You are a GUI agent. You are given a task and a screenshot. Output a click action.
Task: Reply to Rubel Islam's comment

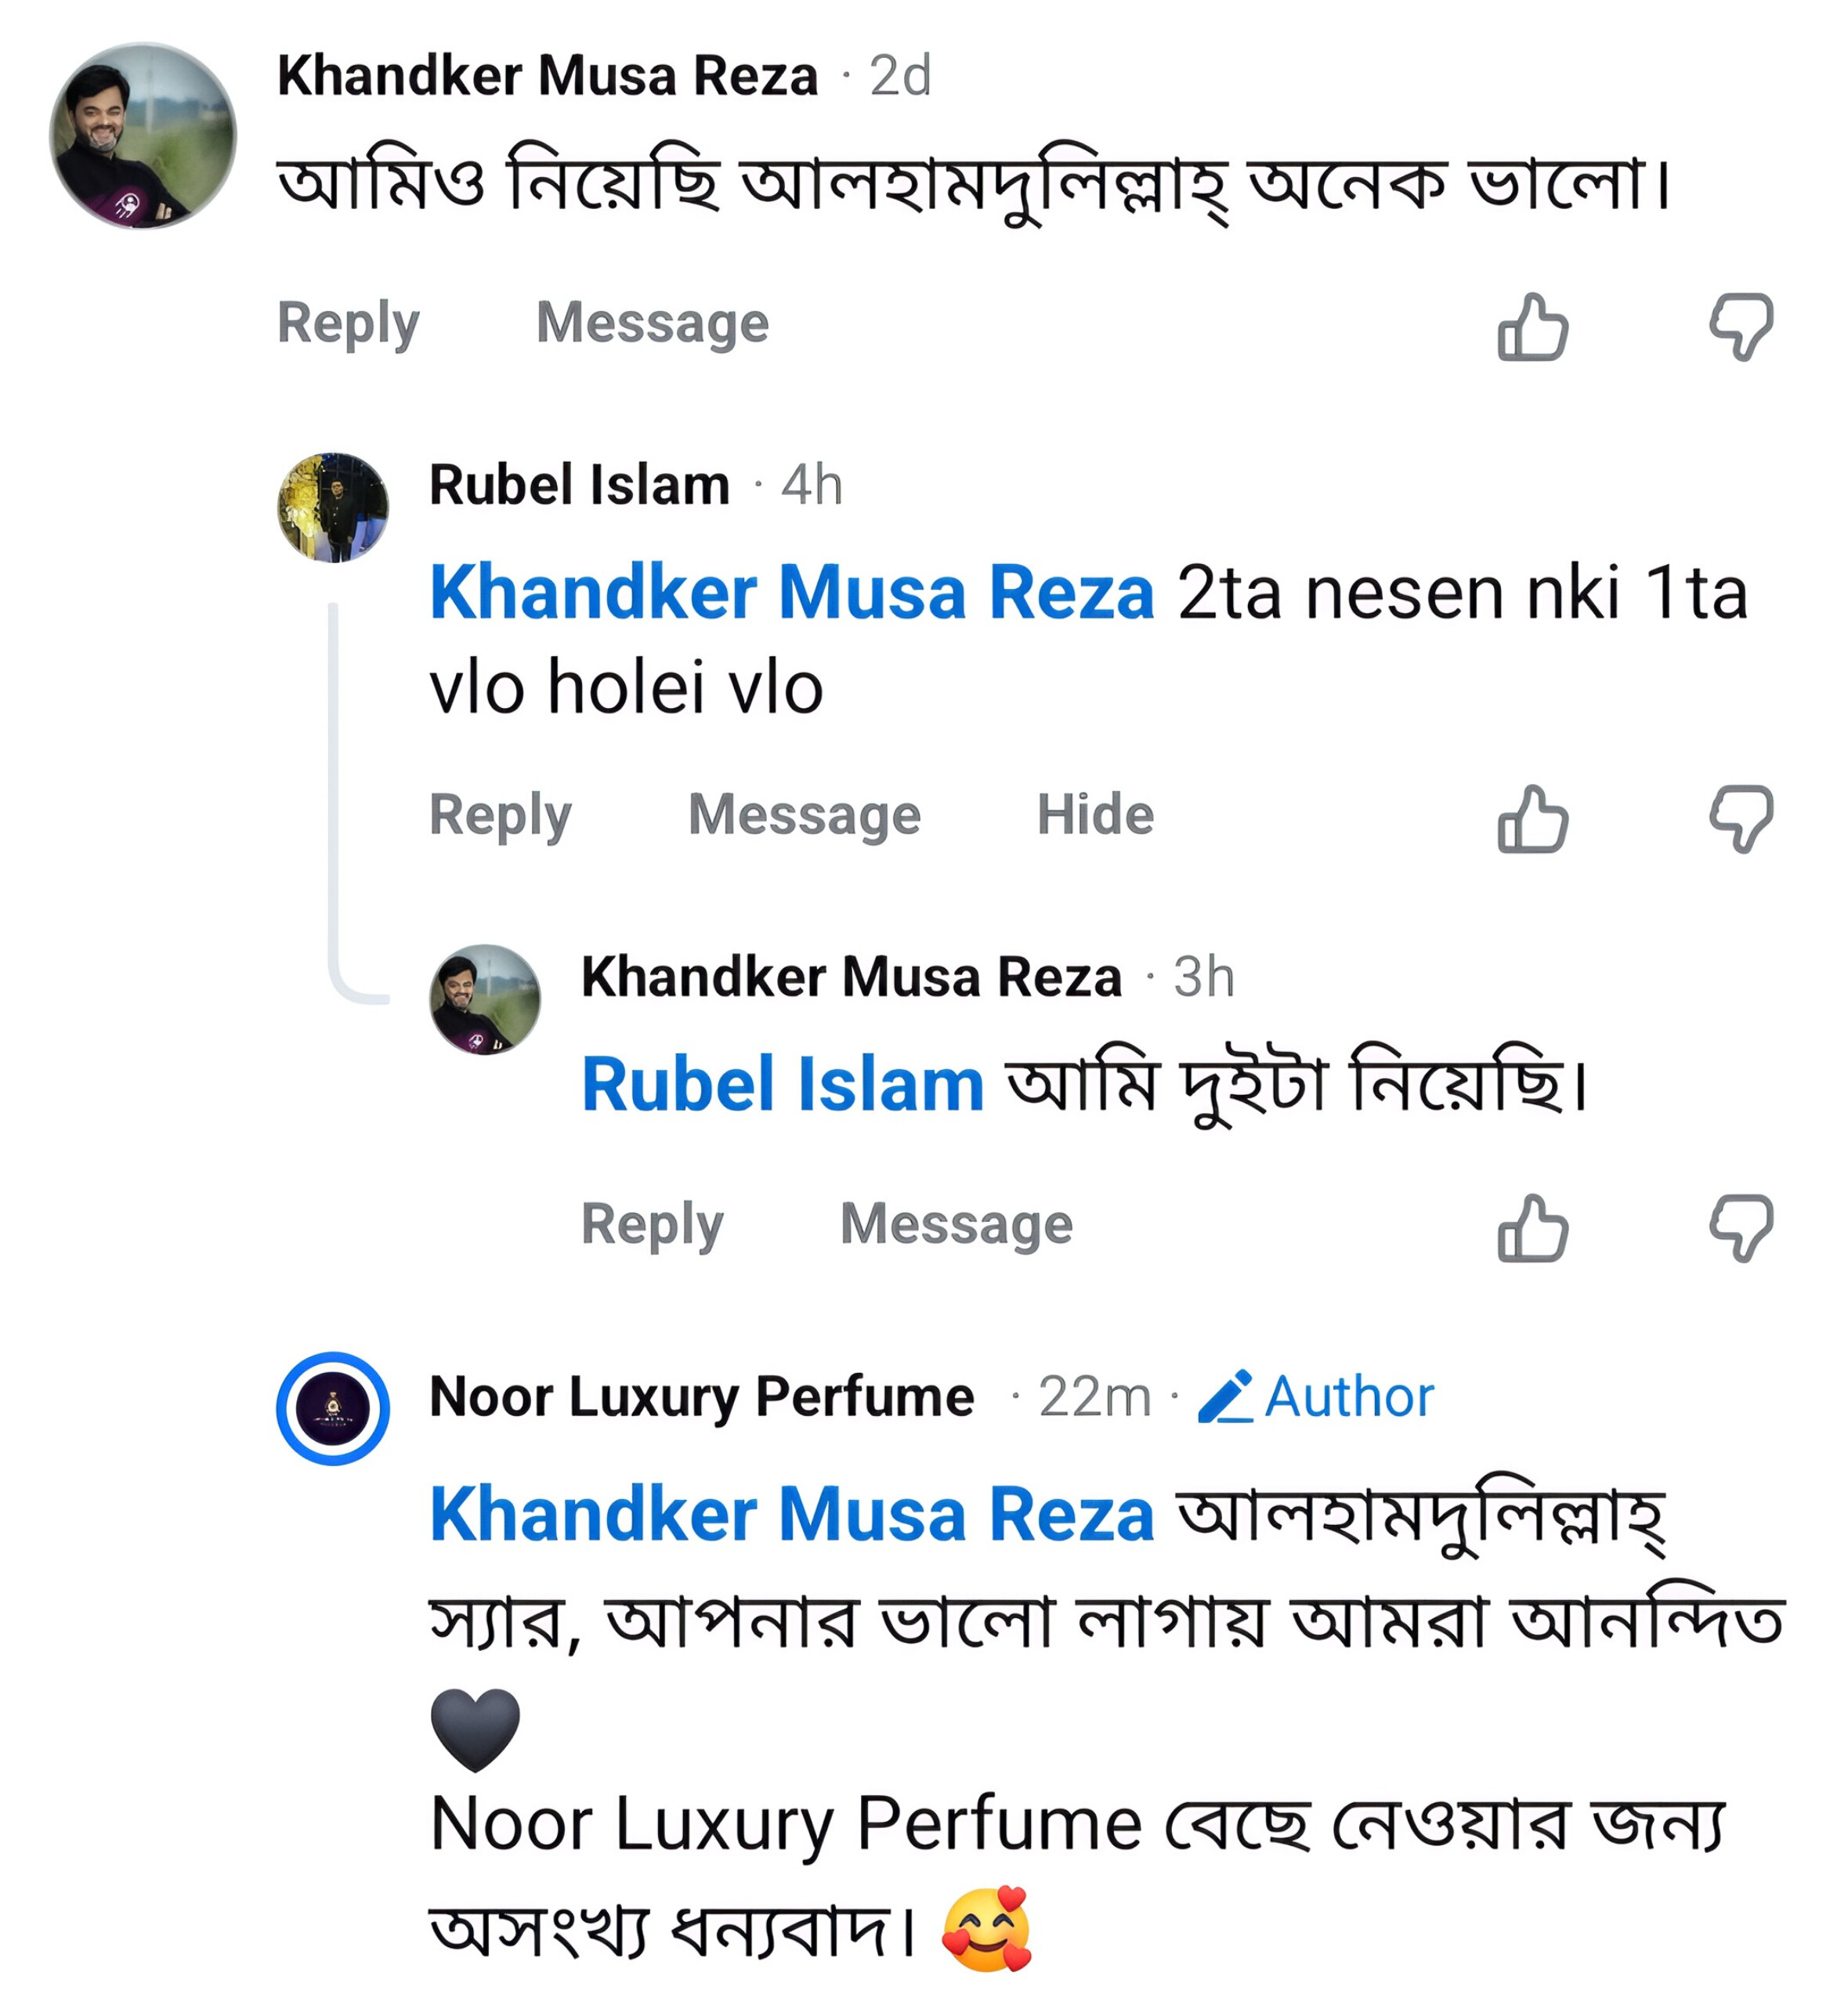[500, 815]
